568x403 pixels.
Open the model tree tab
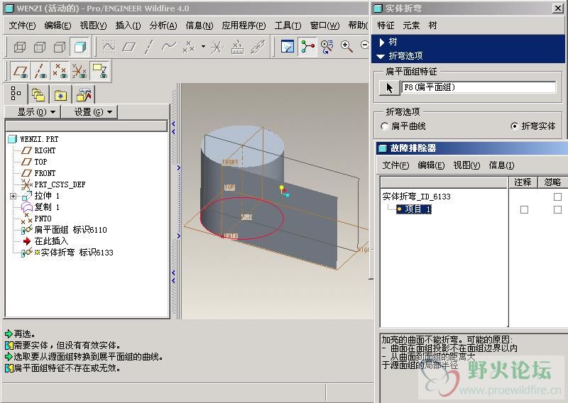[16, 94]
